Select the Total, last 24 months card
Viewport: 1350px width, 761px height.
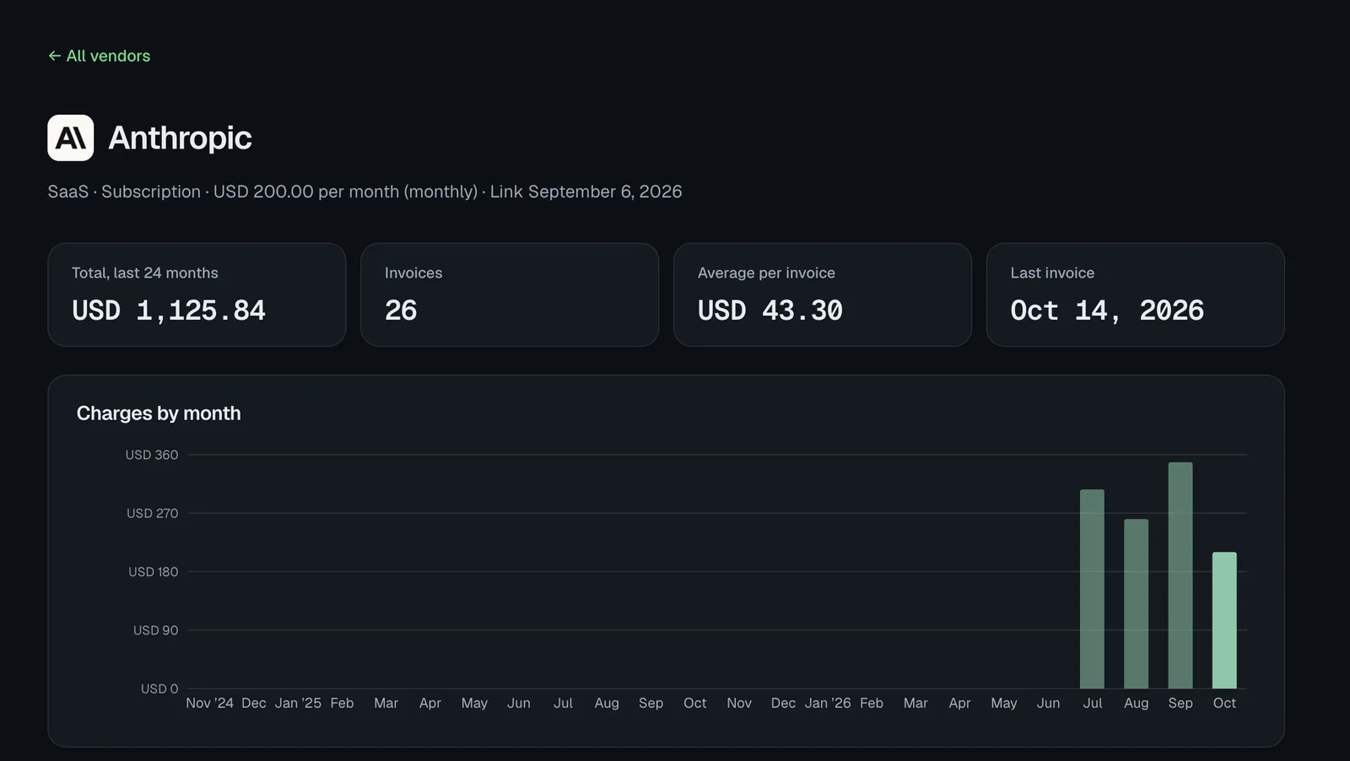[197, 294]
